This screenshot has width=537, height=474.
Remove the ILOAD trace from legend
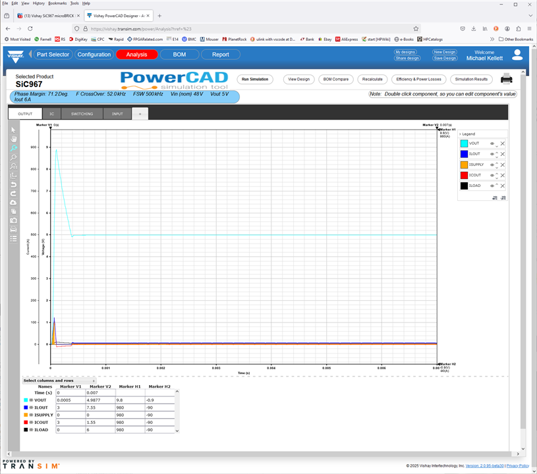503,186
